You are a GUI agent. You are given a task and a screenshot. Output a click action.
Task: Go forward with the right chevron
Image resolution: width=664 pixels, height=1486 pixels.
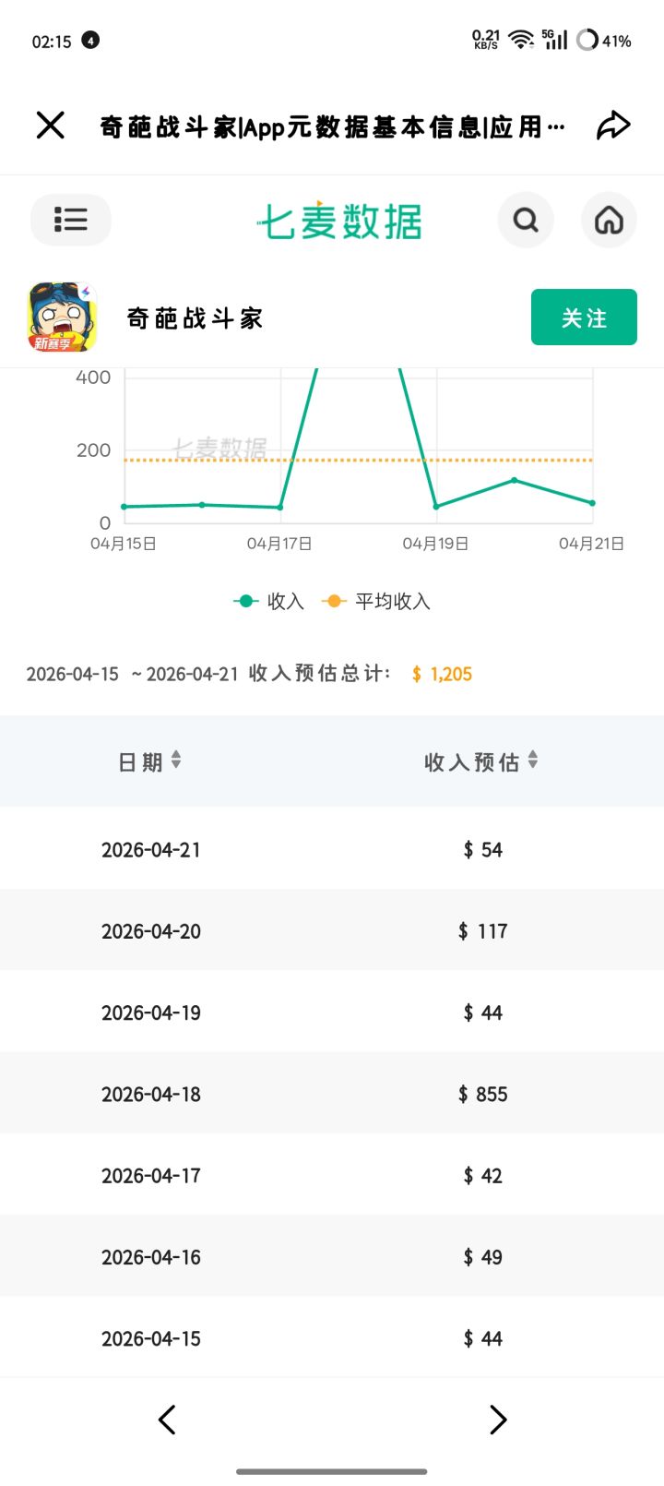[x=498, y=1420]
